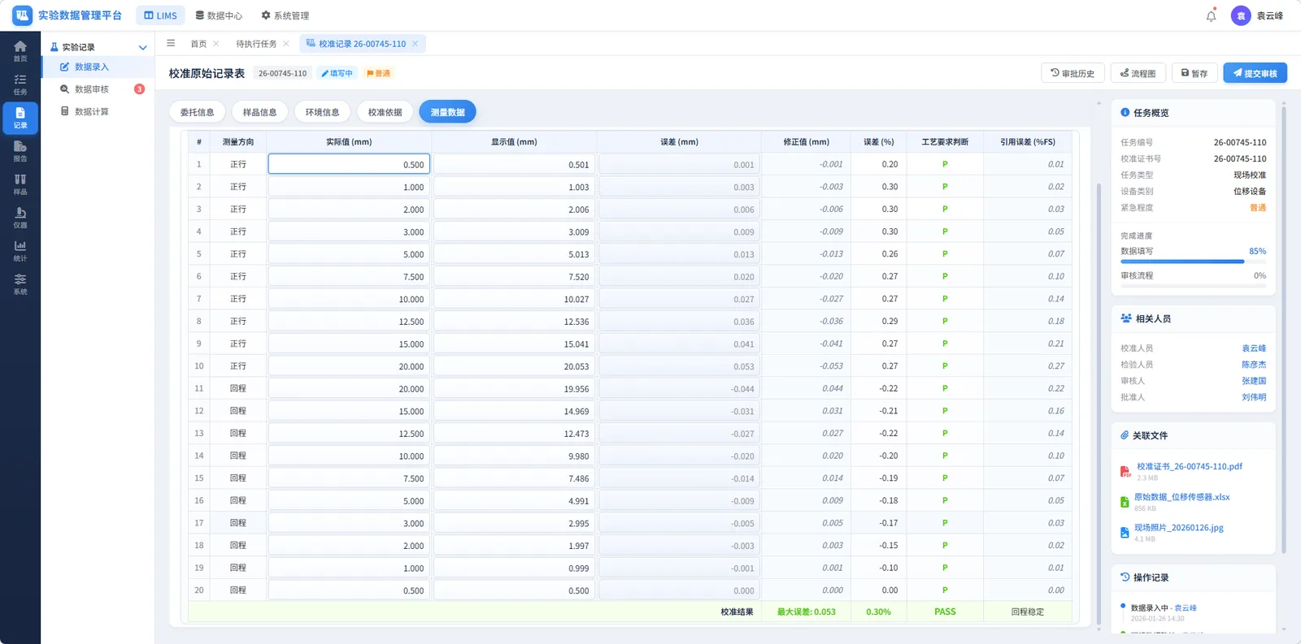
Task: Open the 统计 statistics sidebar icon
Action: click(20, 251)
